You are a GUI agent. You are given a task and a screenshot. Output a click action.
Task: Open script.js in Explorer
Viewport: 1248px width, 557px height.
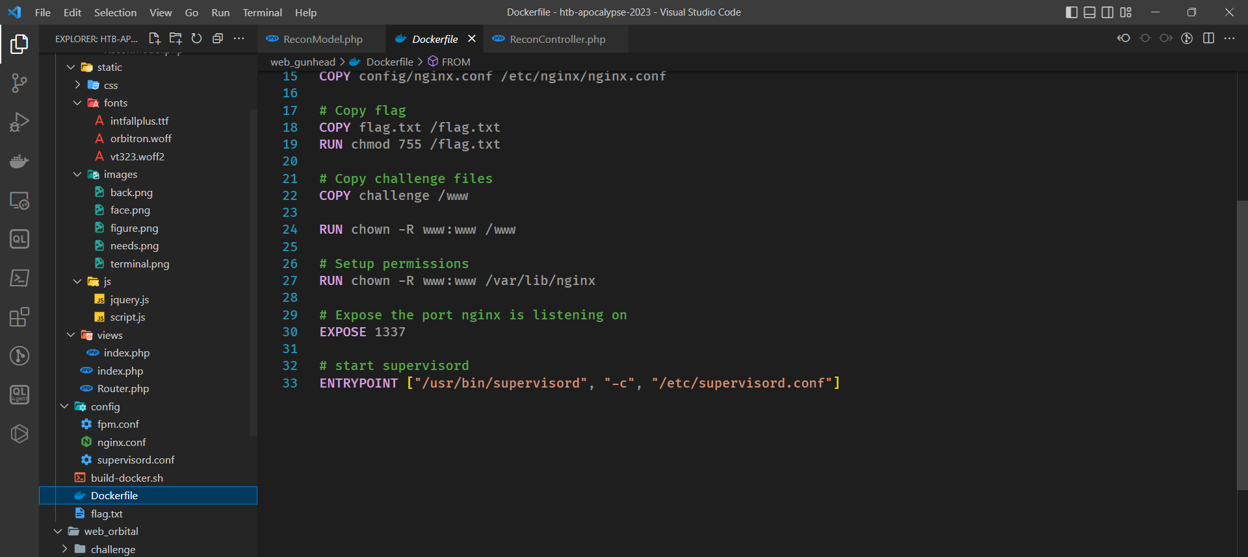pos(127,317)
